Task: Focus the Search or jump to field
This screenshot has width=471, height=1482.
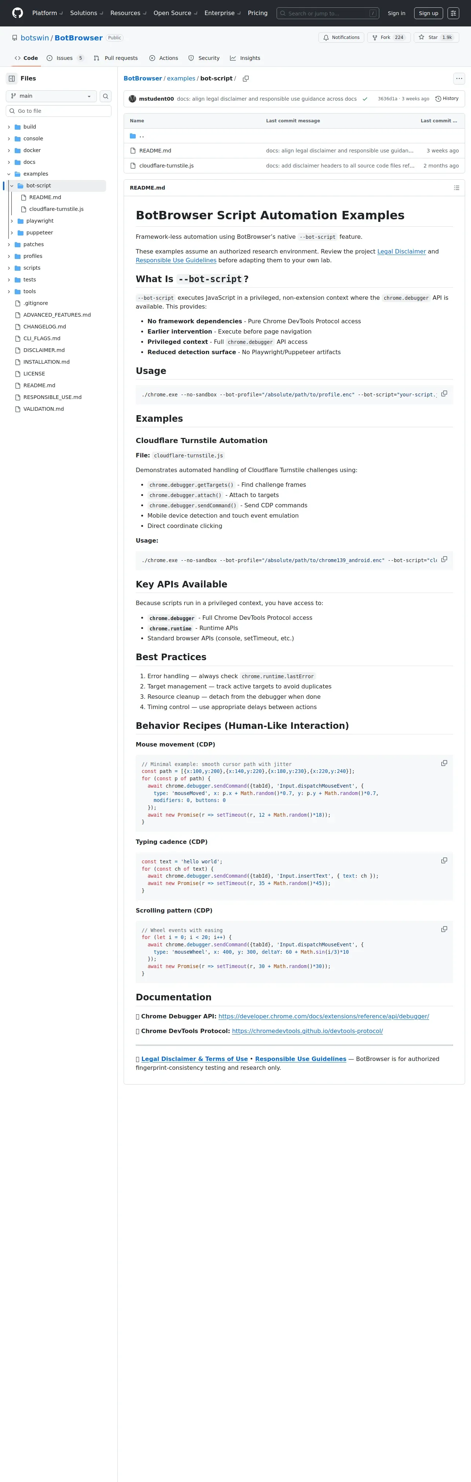Action: (x=328, y=13)
